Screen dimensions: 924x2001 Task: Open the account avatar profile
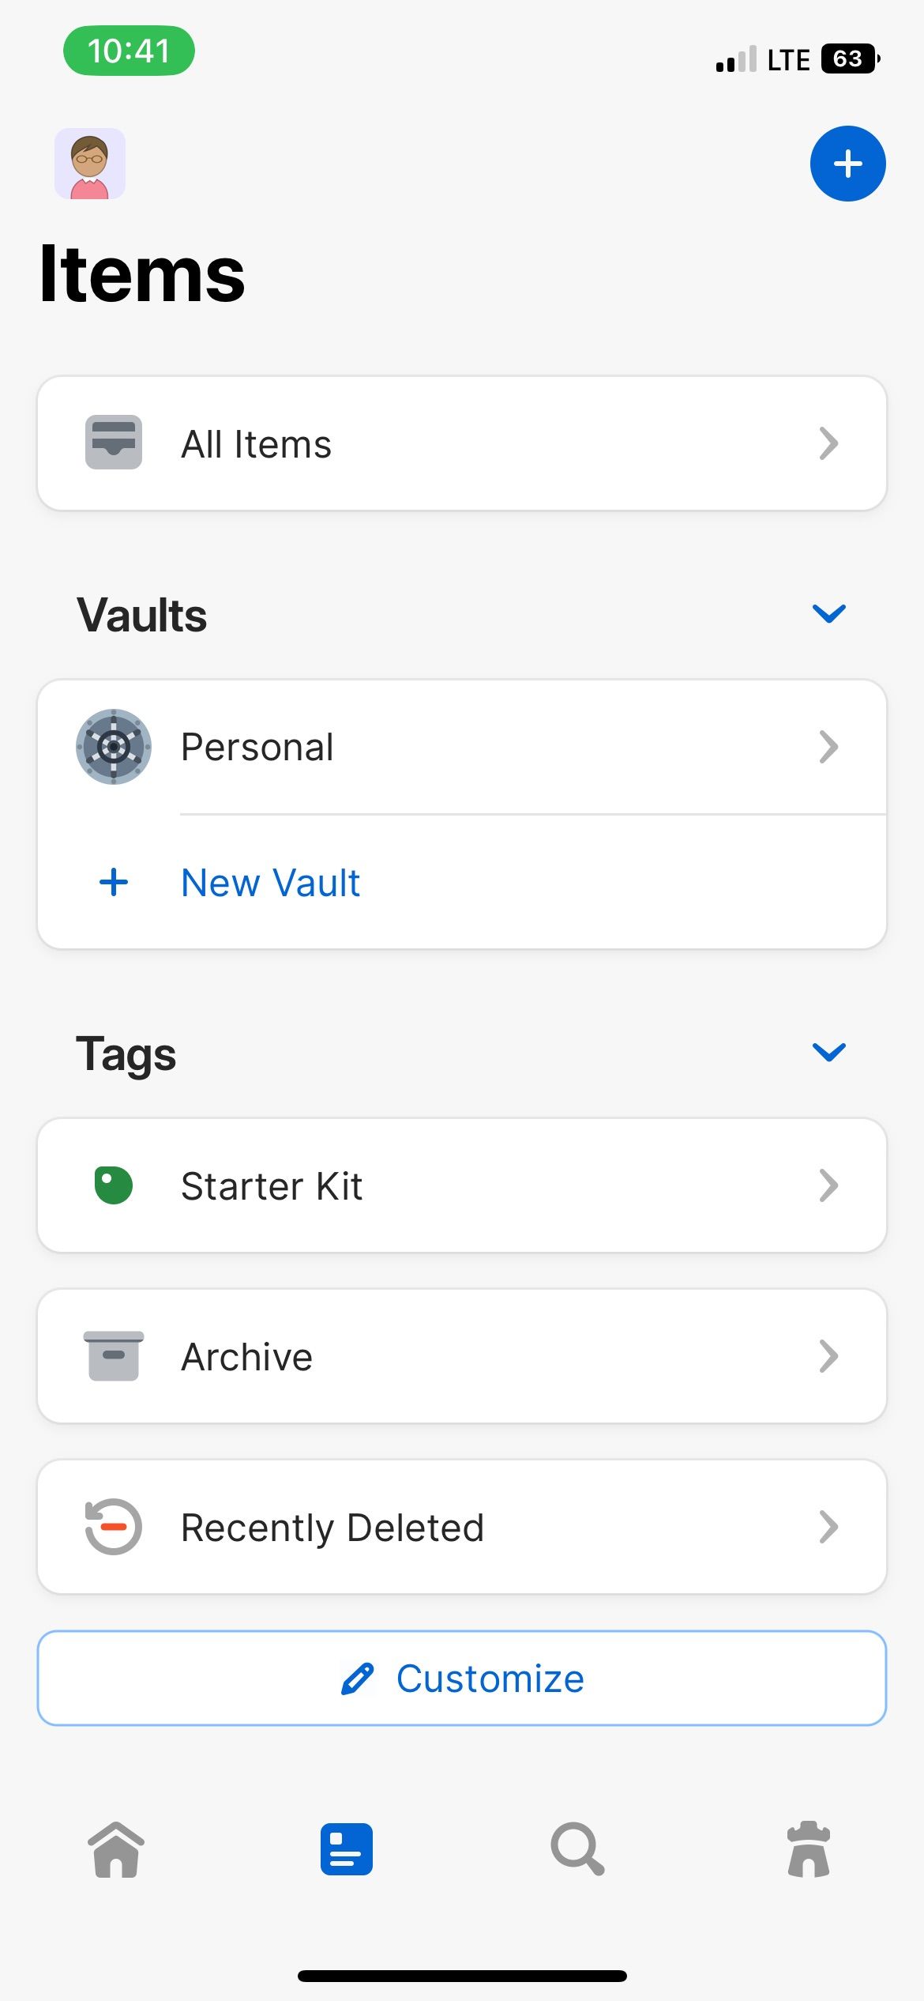[x=90, y=164]
